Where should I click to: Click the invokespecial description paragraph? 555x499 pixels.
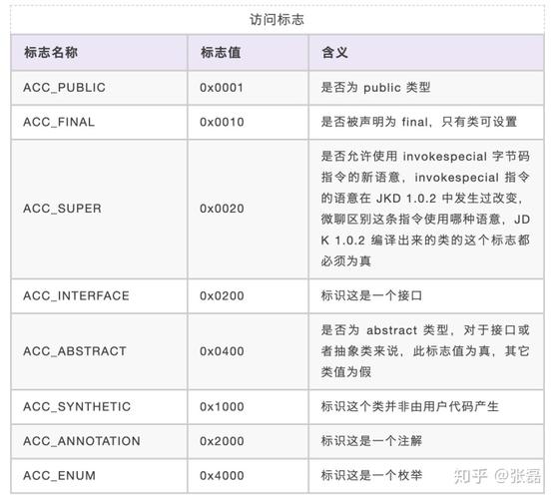(425, 209)
